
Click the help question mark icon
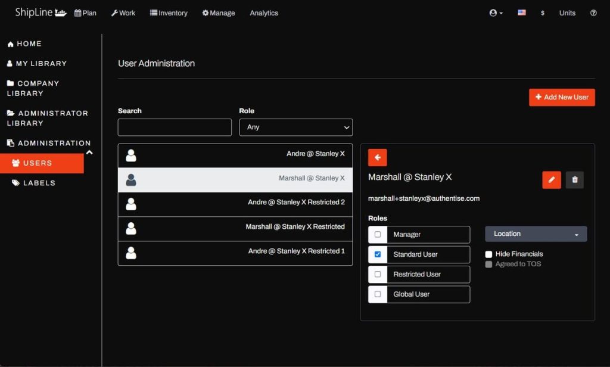click(593, 13)
